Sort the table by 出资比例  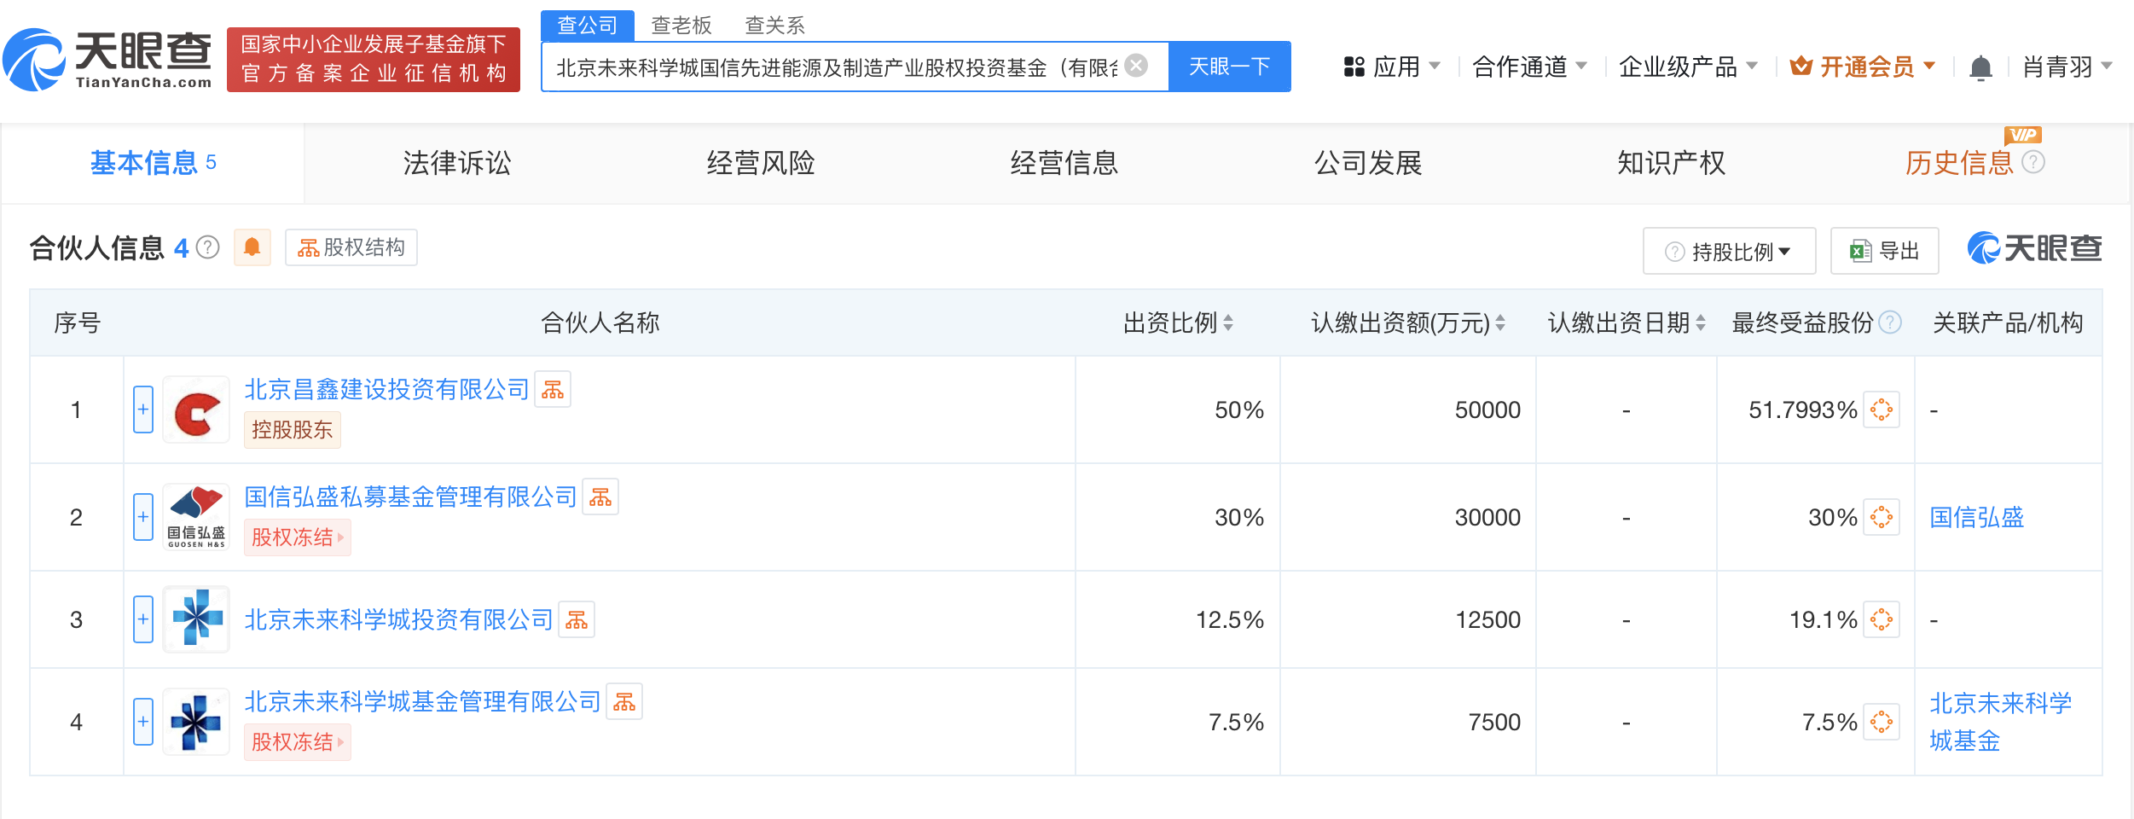pos(1178,322)
